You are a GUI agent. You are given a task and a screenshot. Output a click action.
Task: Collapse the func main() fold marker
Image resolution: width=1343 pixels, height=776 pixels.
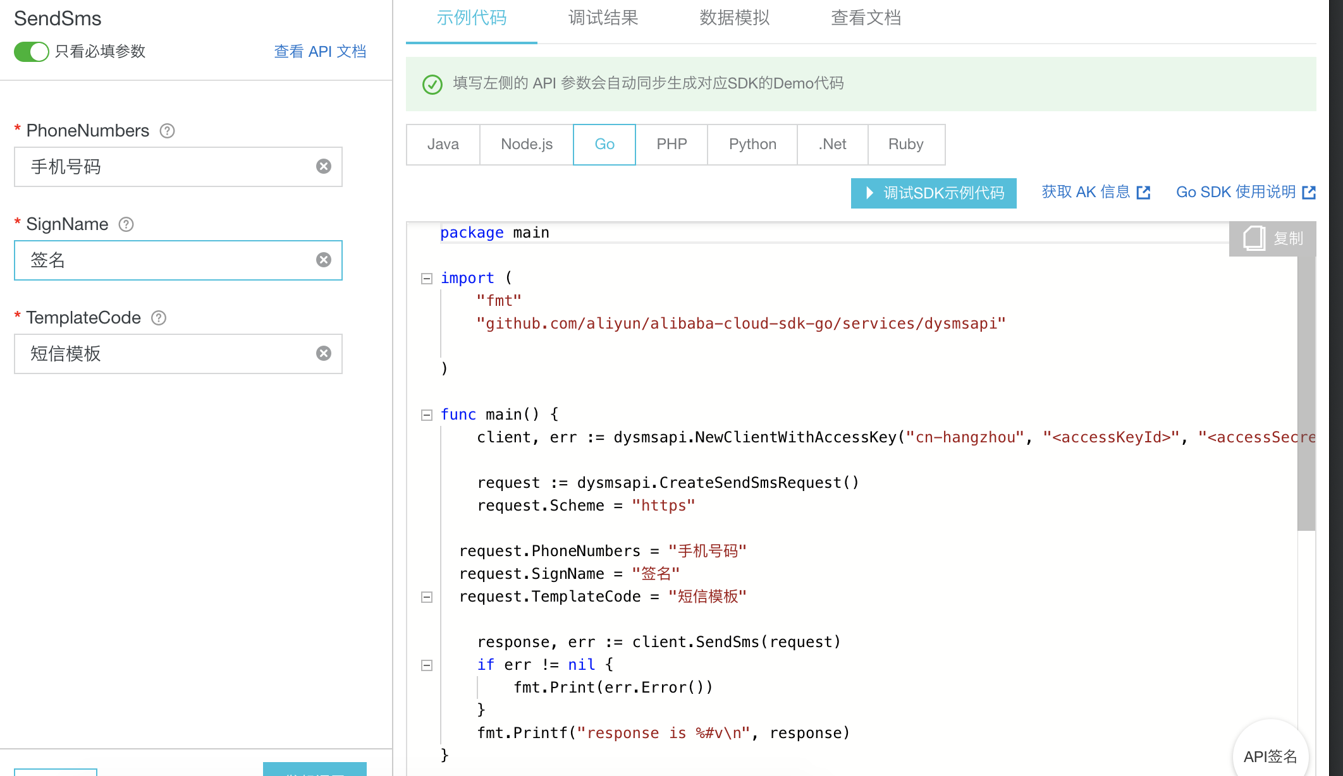coord(427,415)
